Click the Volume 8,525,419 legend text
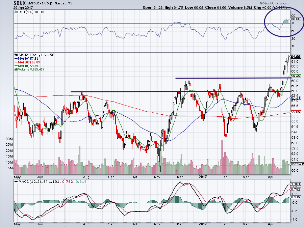The image size is (304, 227). (31, 69)
